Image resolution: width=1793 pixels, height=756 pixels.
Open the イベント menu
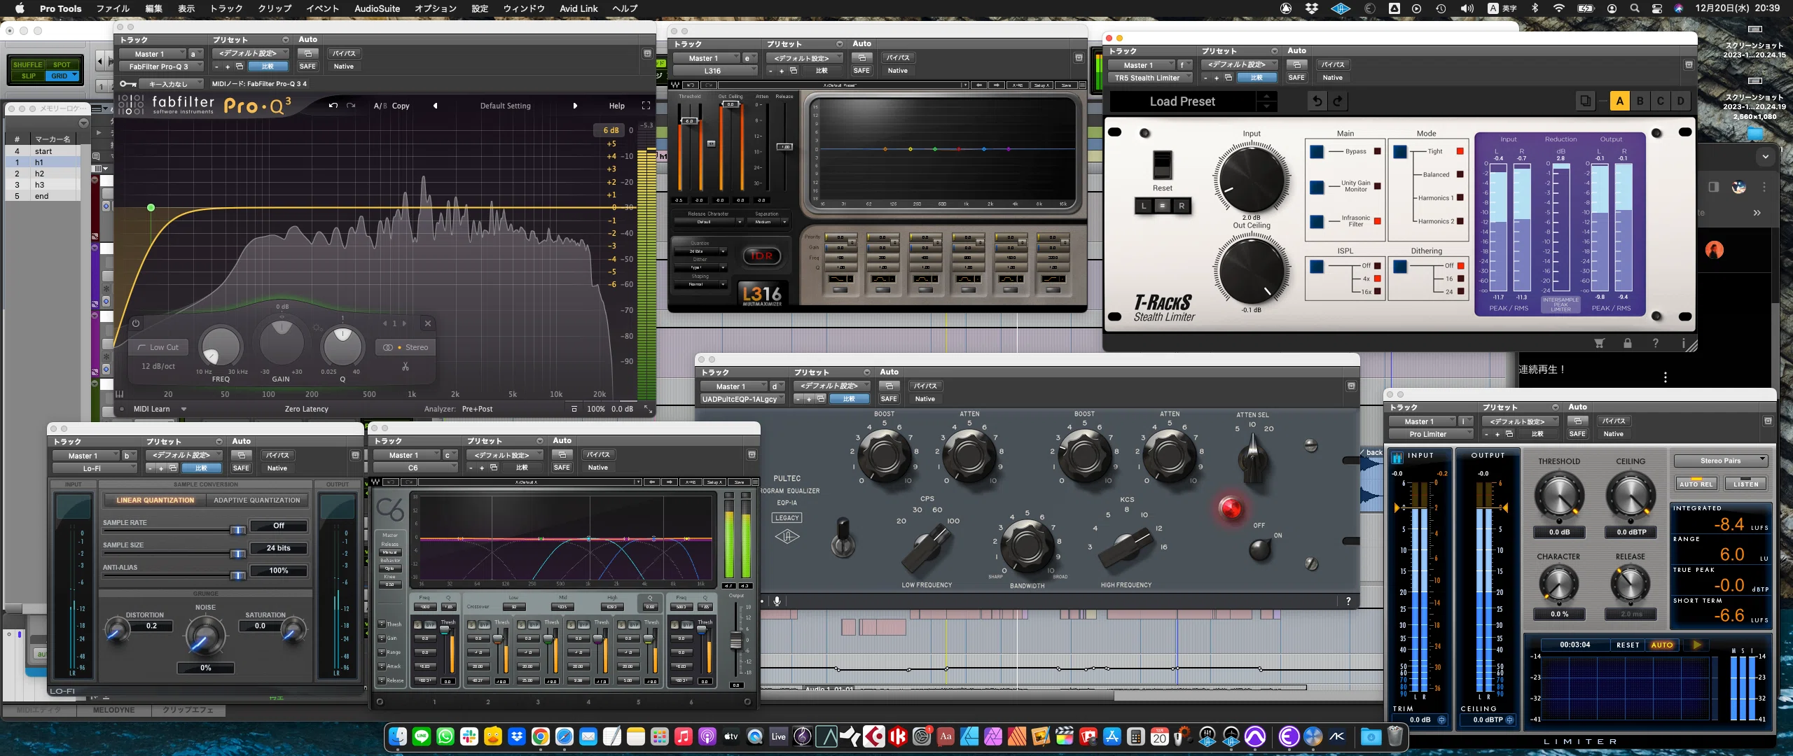(322, 8)
